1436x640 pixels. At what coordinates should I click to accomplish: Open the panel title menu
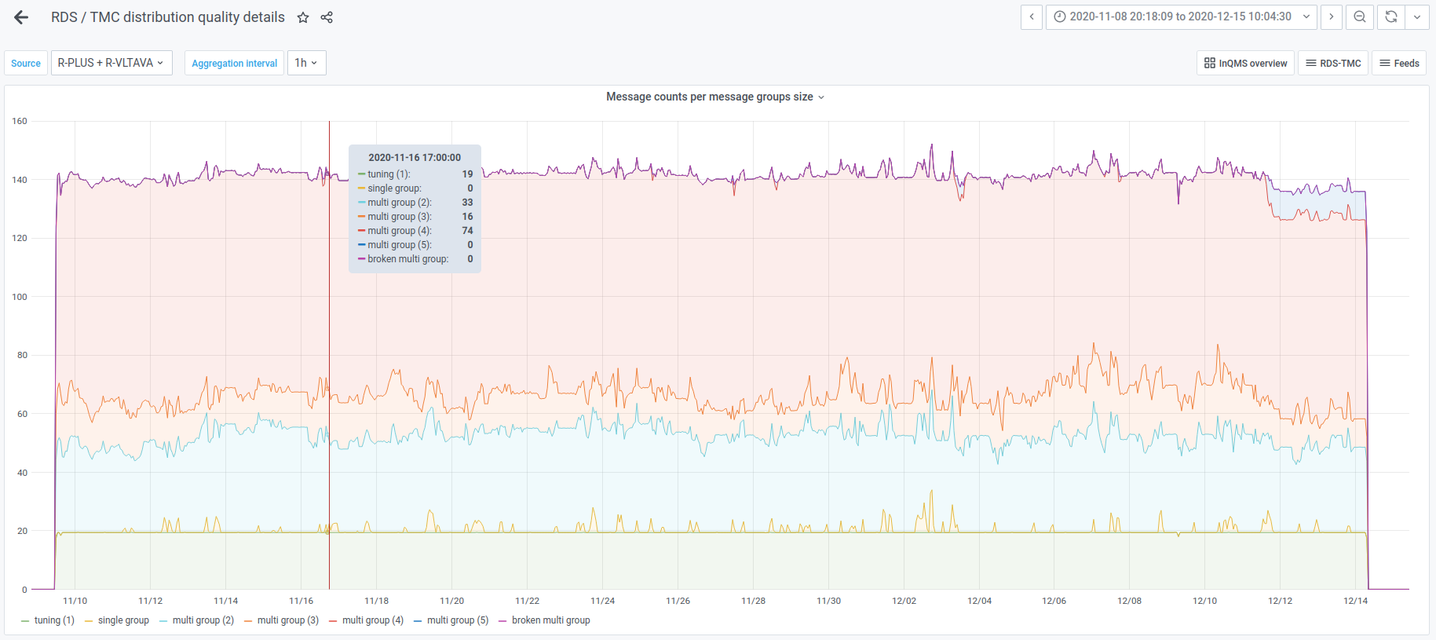[x=715, y=97]
